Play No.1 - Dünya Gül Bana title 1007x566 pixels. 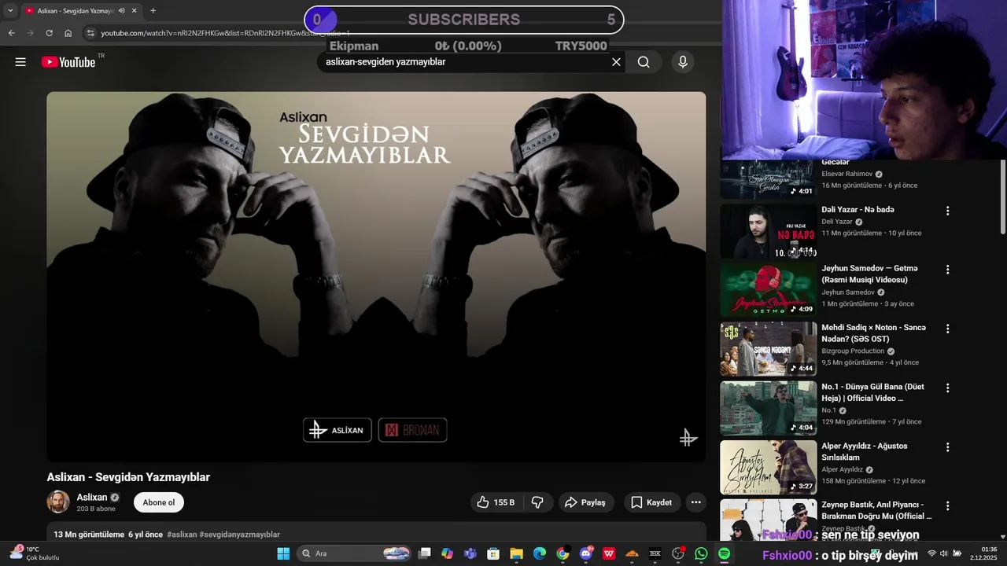pyautogui.click(x=873, y=392)
